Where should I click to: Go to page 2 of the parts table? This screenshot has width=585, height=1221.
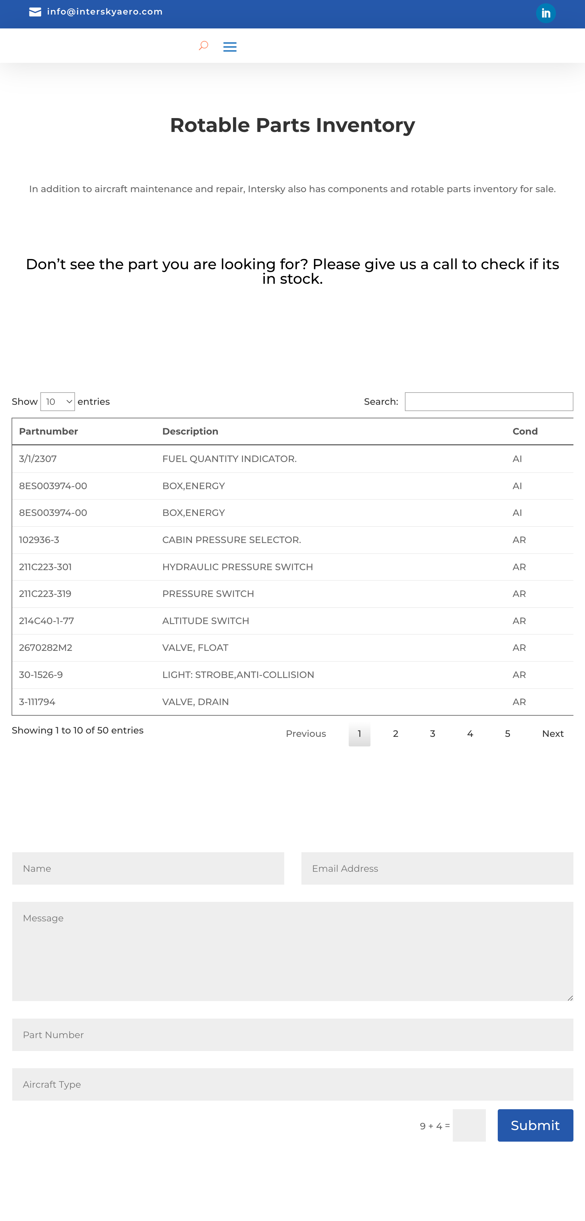pyautogui.click(x=396, y=733)
